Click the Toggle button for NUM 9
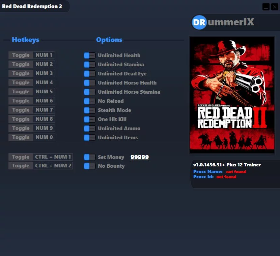 pos(21,128)
